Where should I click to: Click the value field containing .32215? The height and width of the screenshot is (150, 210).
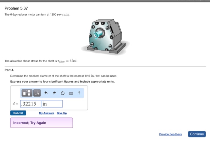31,104
